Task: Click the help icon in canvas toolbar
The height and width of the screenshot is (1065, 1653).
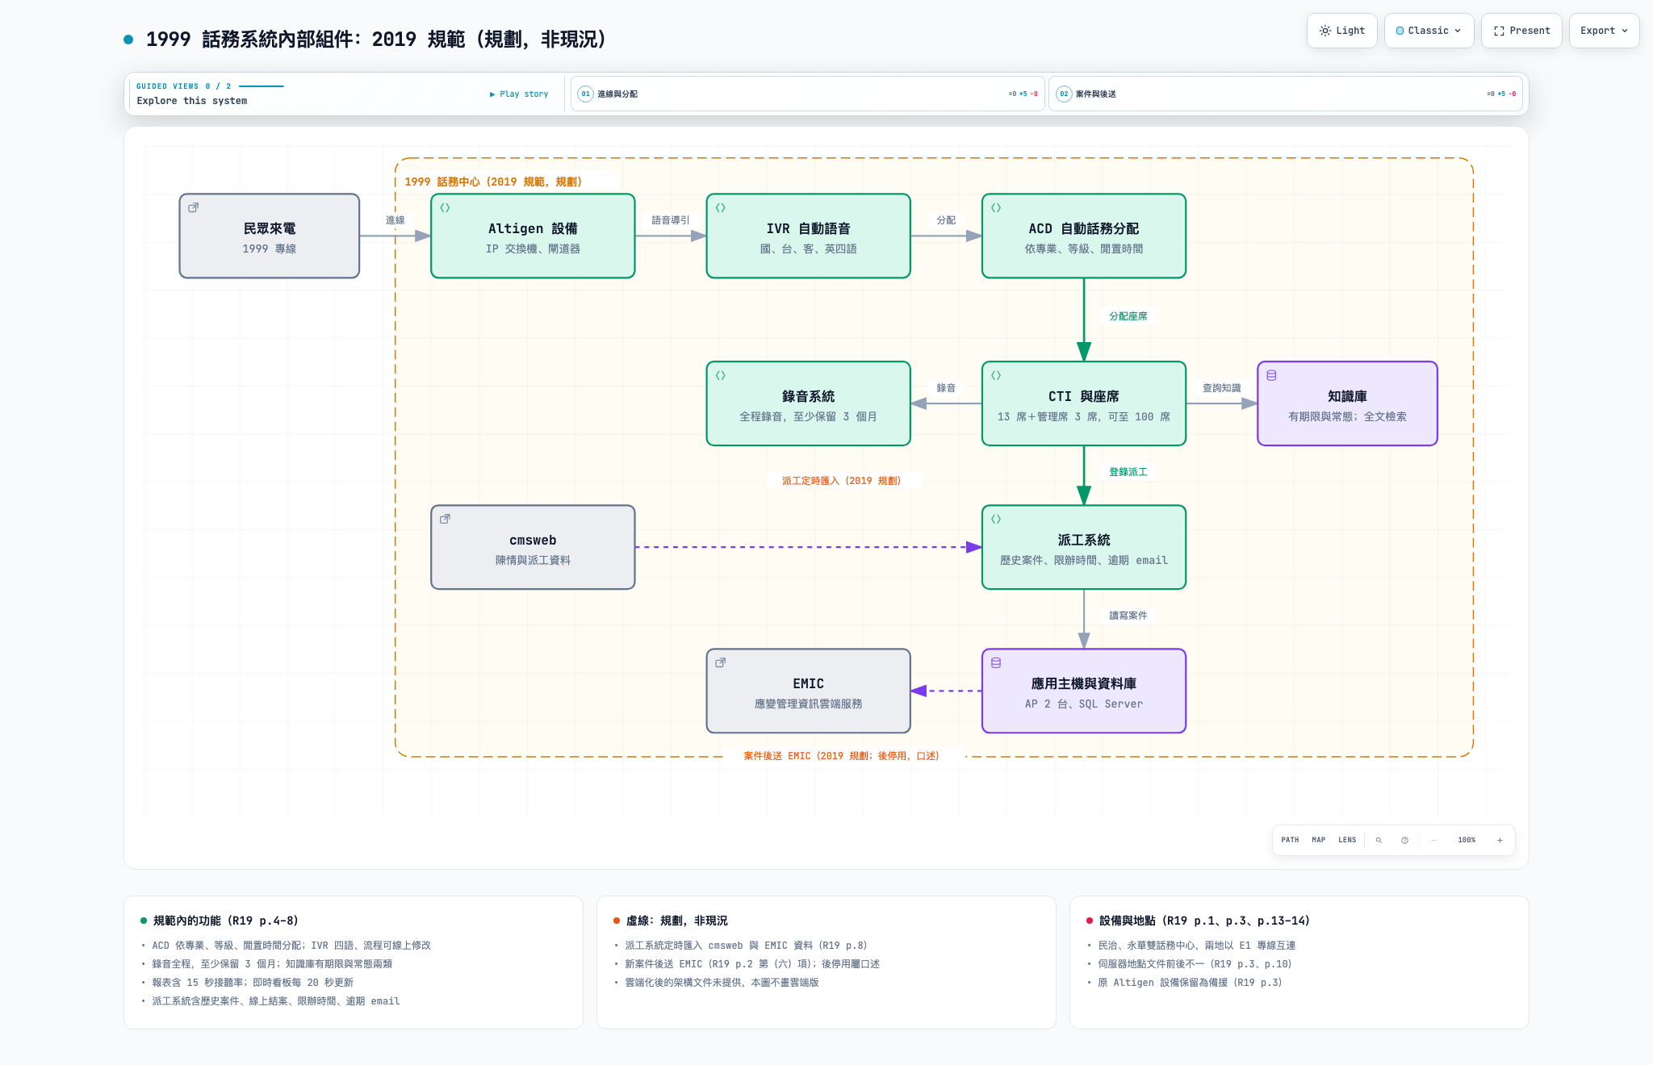Action: click(1404, 840)
